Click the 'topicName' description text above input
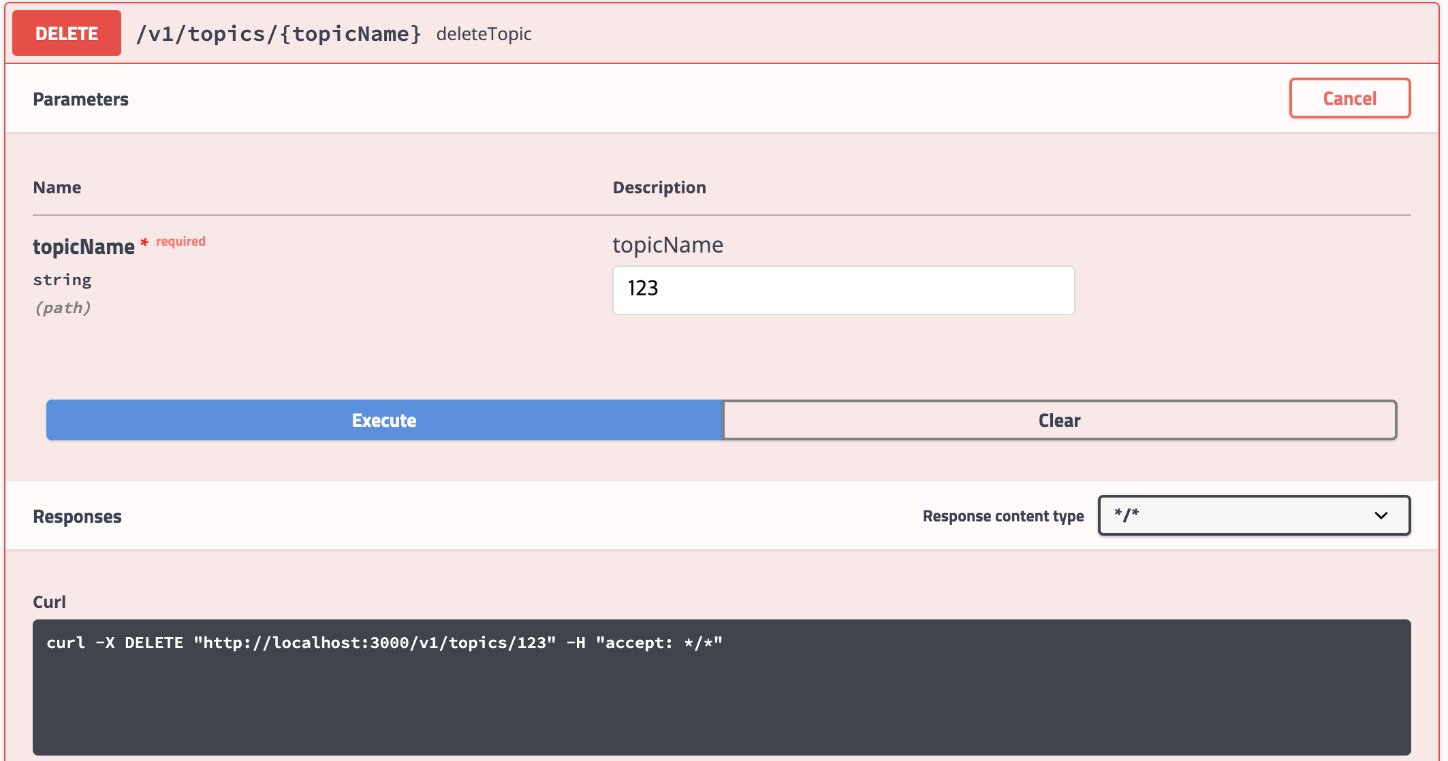The height and width of the screenshot is (761, 1448). [x=667, y=245]
